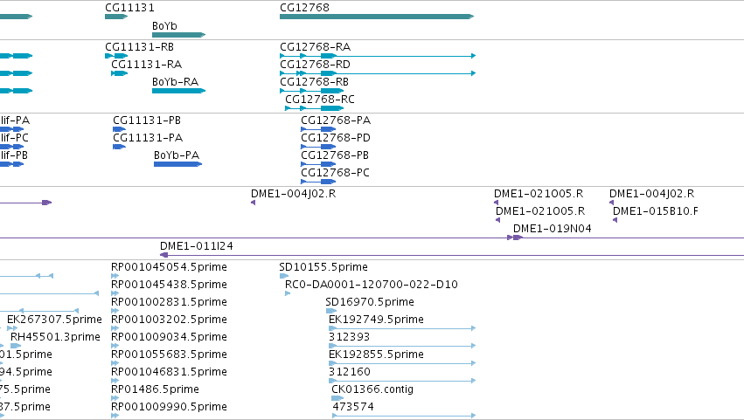This screenshot has width=744, height=420.
Task: Click the EK192749.5prime EST line
Action: click(x=402, y=328)
